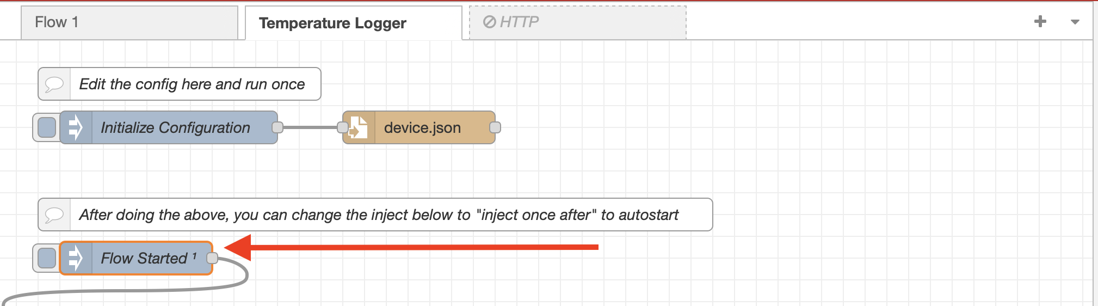This screenshot has width=1098, height=306.
Task: Open the flow list dropdown arrow
Action: [x=1075, y=22]
